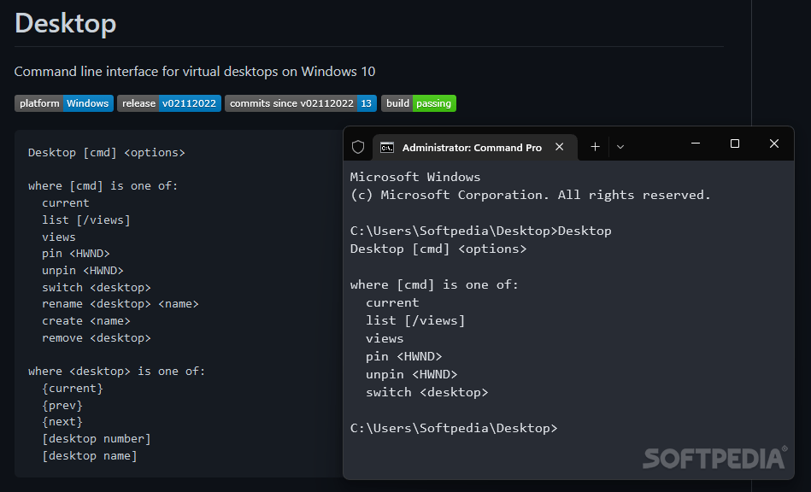The width and height of the screenshot is (811, 492).
Task: Expand the terminal profile dropdown chevron
Action: coord(620,147)
